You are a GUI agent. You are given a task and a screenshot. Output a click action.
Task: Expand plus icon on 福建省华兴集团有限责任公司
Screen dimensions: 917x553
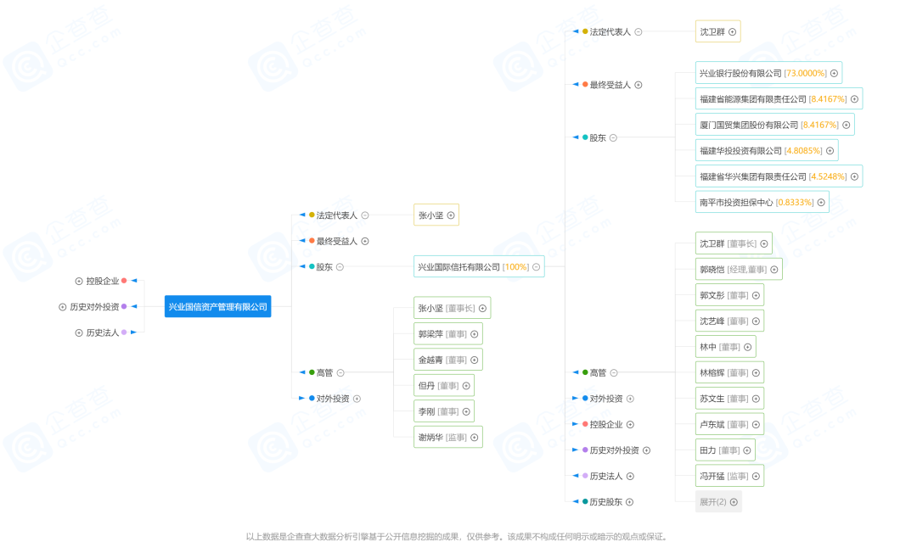click(x=854, y=176)
